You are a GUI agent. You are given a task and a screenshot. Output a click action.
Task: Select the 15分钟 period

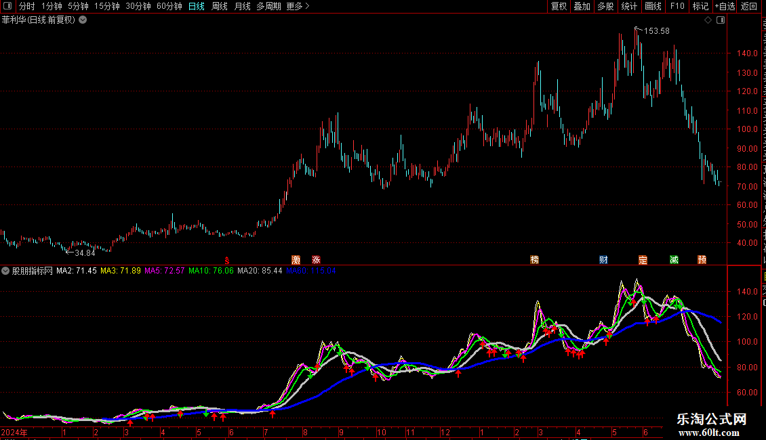[107, 6]
